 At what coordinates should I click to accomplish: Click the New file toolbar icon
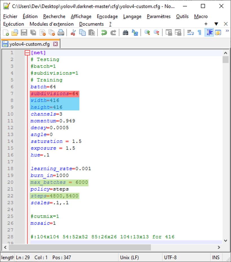[6, 32]
